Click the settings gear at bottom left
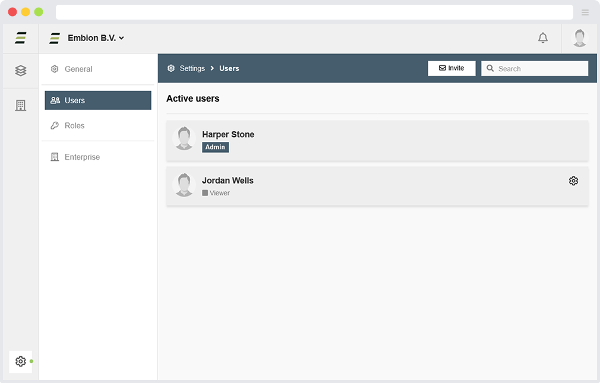This screenshot has height=383, width=600. click(x=21, y=361)
